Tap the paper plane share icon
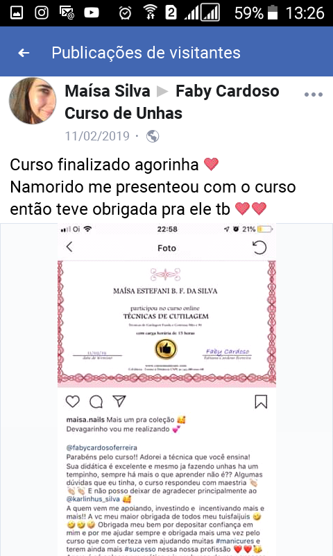This screenshot has height=556, width=333. point(119,401)
